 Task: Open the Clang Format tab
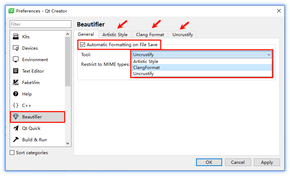point(150,35)
